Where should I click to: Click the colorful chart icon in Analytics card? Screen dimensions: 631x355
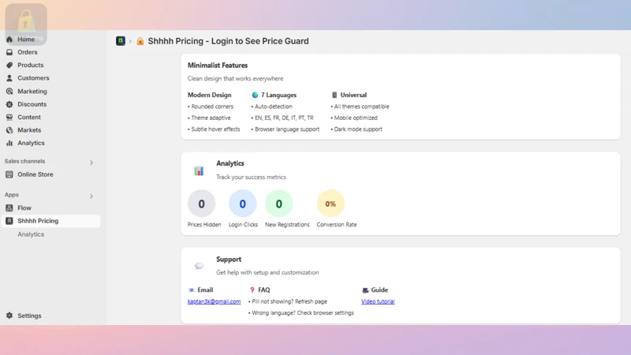[199, 170]
